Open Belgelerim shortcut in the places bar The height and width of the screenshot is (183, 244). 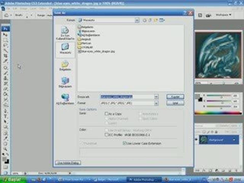tap(65, 66)
